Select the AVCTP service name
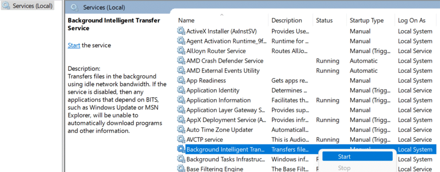 pos(205,139)
